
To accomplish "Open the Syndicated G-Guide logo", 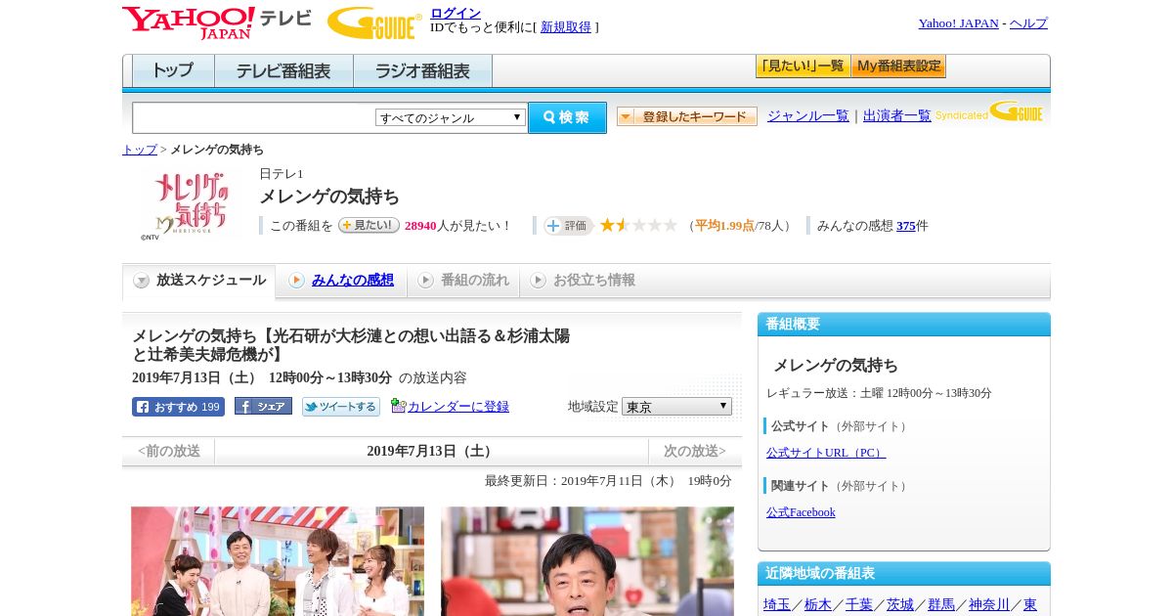I will click(x=989, y=112).
